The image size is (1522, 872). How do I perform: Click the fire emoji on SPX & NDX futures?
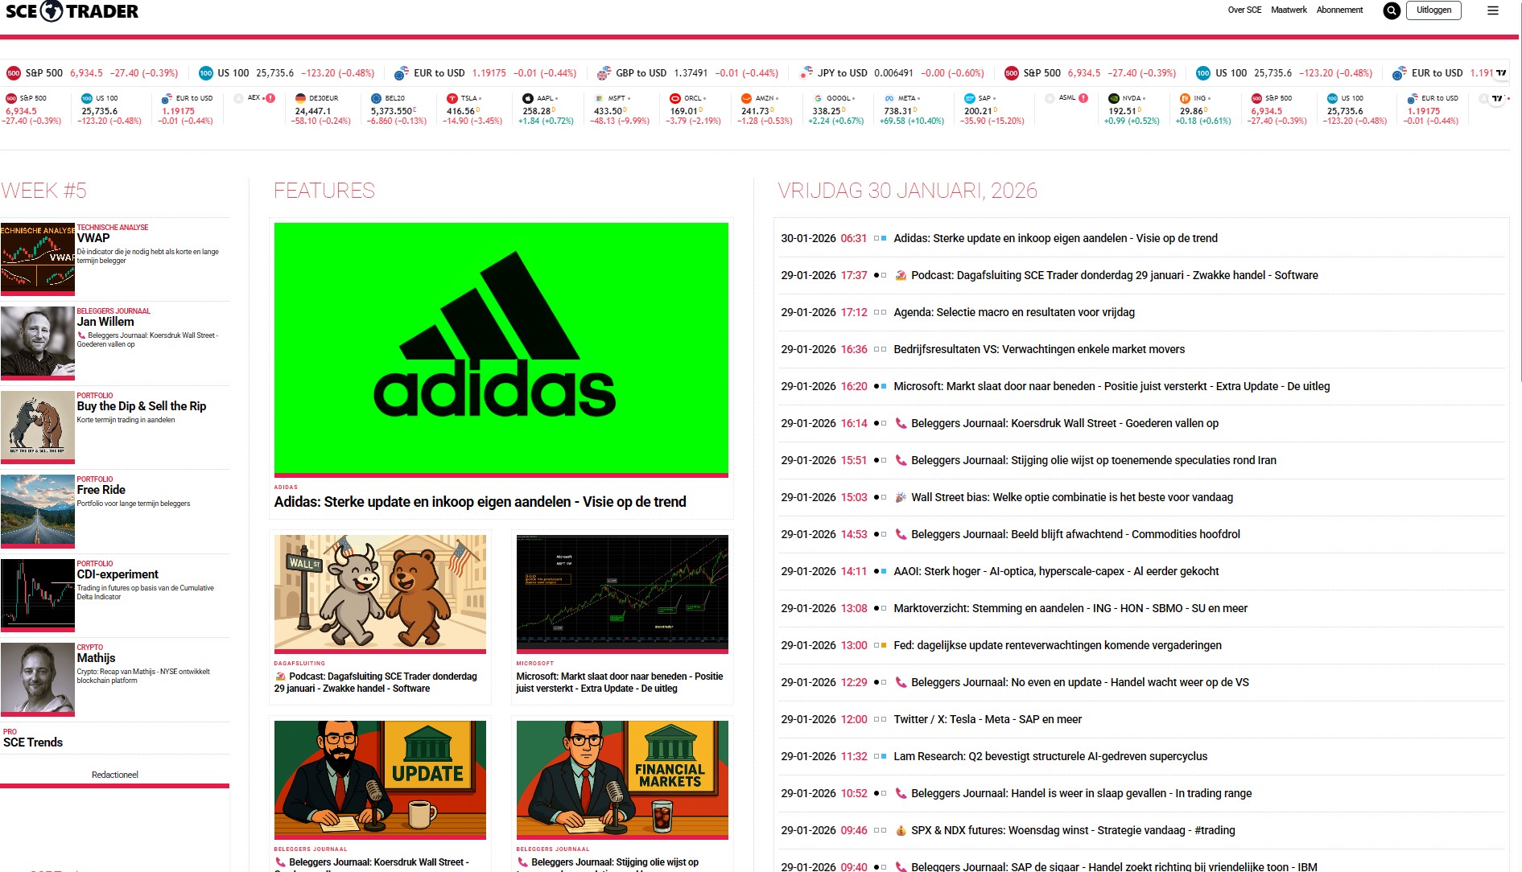899,830
